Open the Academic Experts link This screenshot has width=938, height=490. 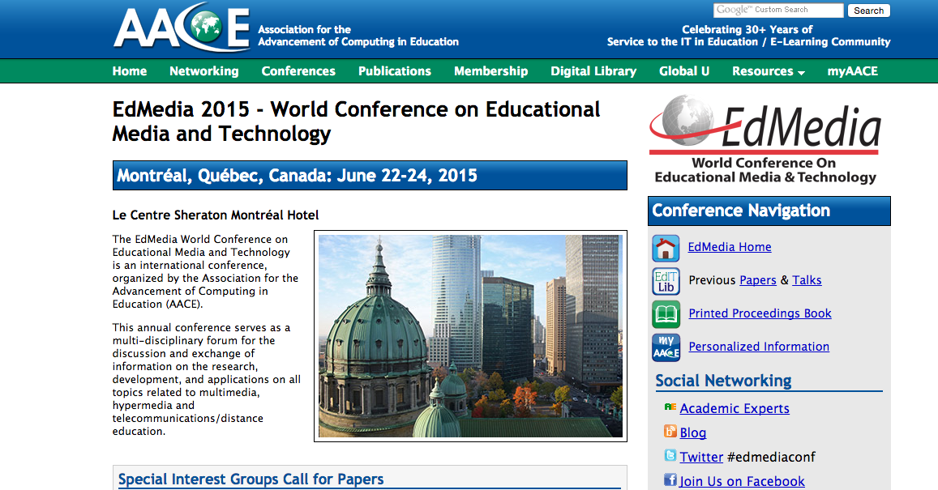pos(735,408)
